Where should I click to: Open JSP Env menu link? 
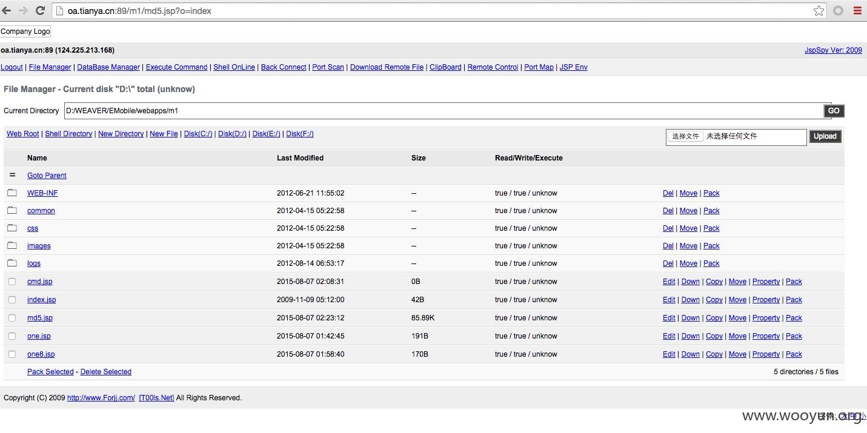click(x=573, y=67)
